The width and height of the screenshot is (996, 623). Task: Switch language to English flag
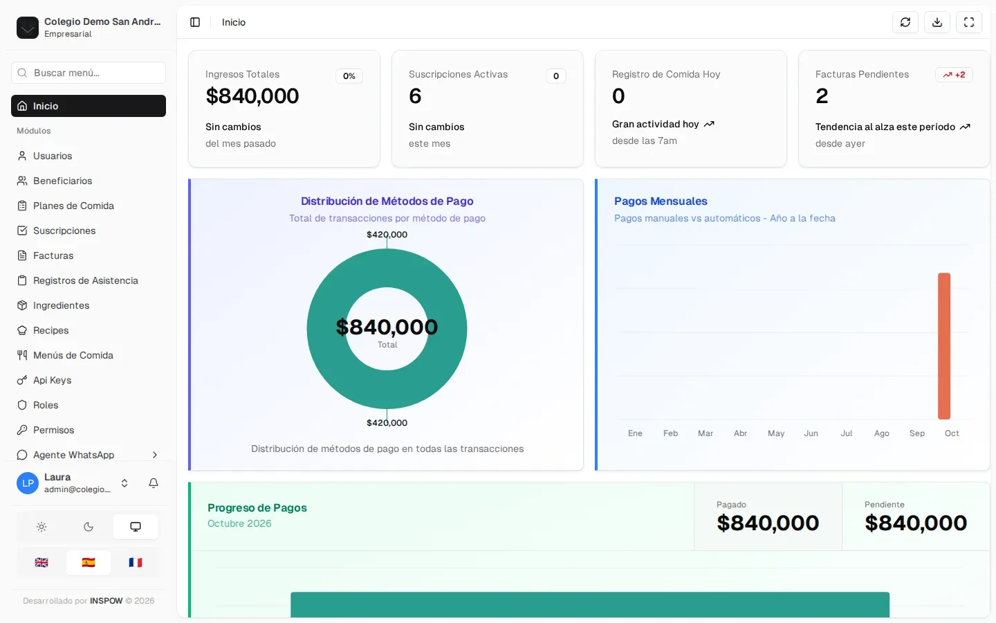pos(41,563)
